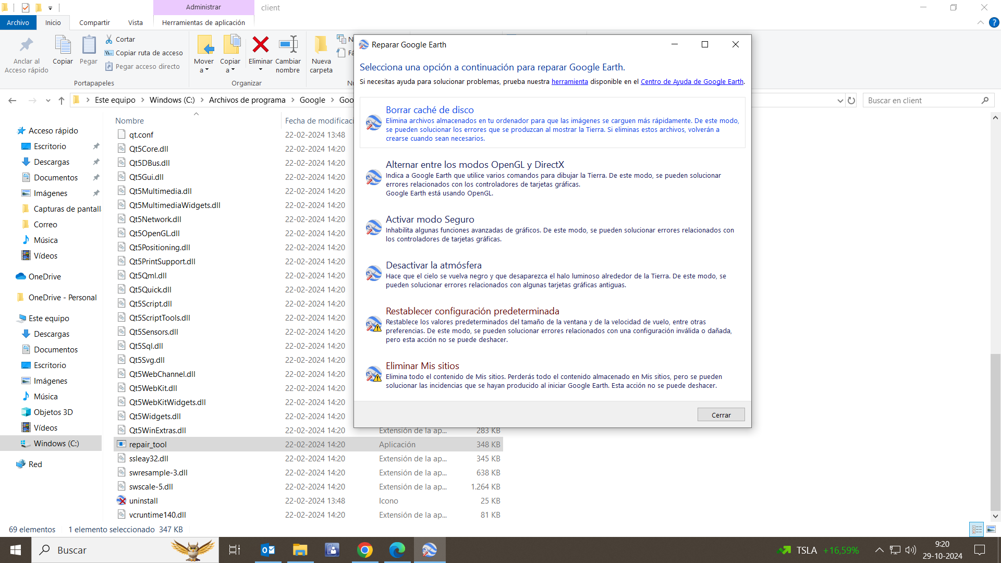The height and width of the screenshot is (563, 1001).
Task: Open the Centro de Ayuda de Google Earth link
Action: pyautogui.click(x=692, y=82)
